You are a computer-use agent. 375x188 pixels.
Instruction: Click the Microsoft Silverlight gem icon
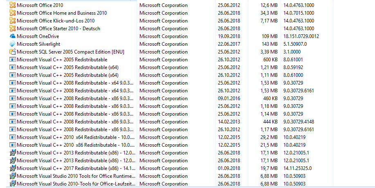12,44
